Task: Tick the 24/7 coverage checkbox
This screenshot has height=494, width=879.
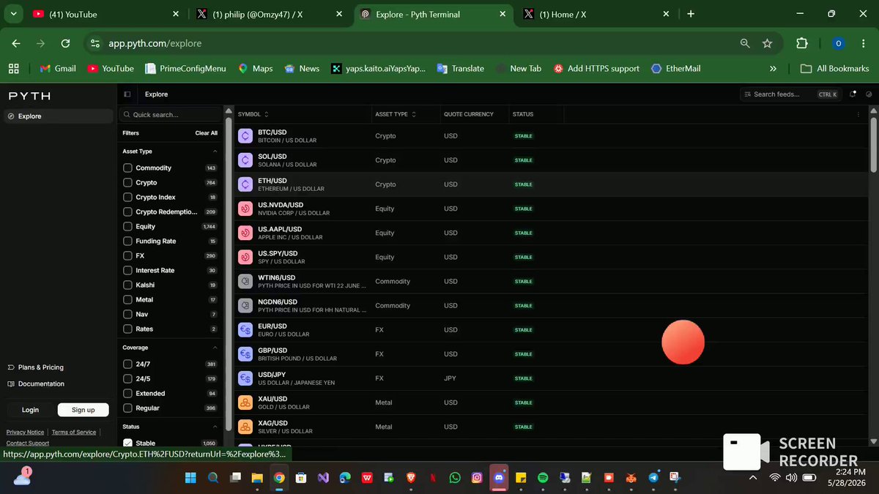Action: tap(127, 364)
